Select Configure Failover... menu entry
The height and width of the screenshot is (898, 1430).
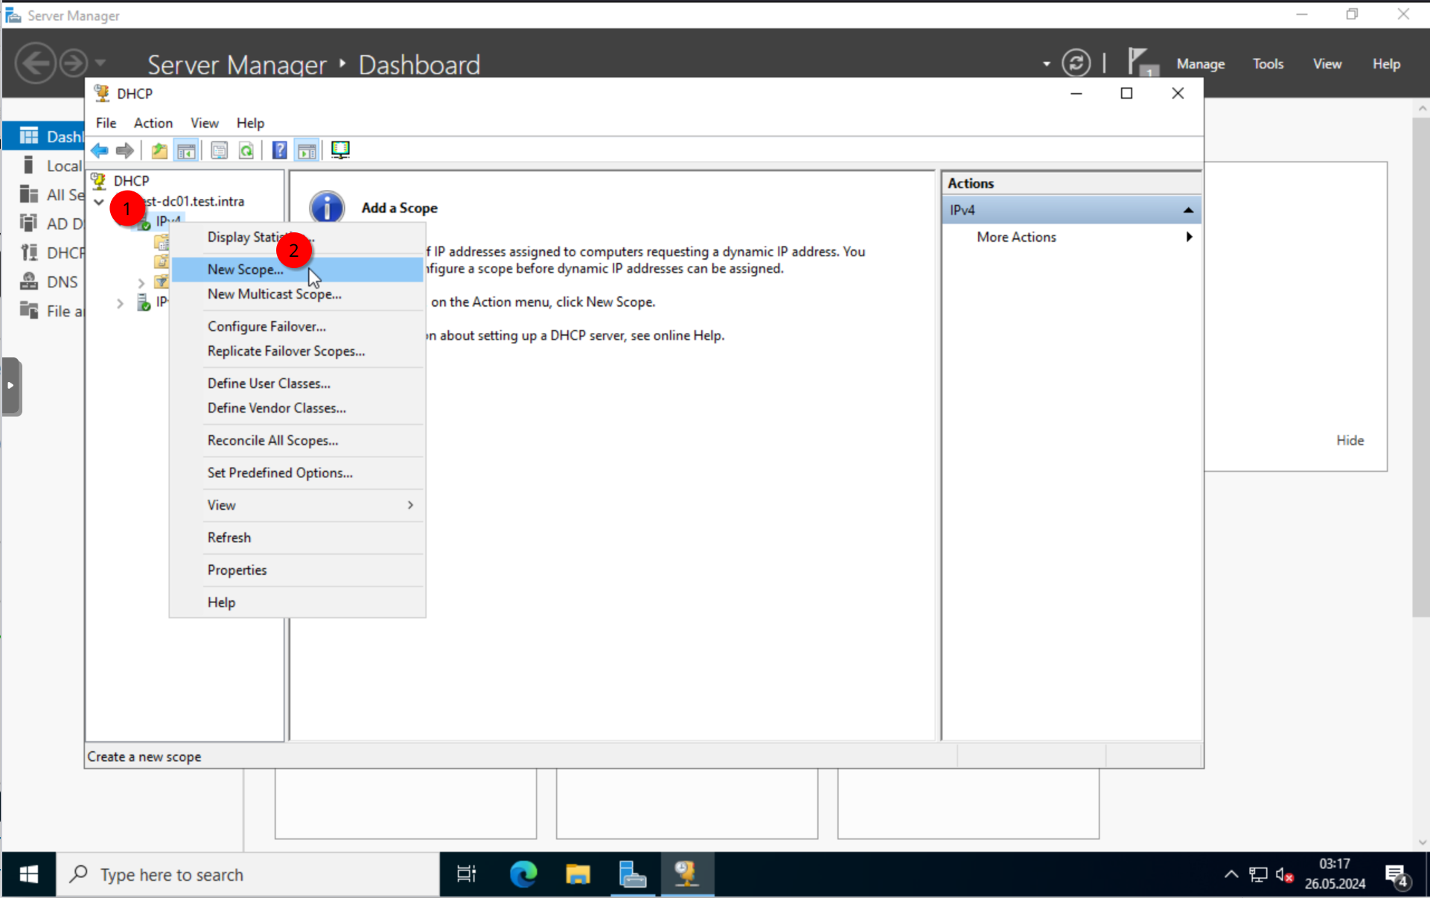(x=298, y=326)
